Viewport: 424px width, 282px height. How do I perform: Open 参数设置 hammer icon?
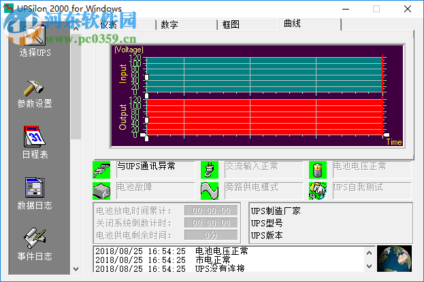click(x=33, y=88)
